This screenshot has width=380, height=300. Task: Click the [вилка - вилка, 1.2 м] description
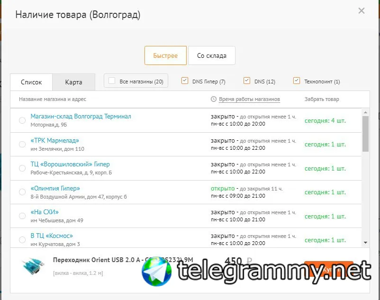(x=78, y=273)
